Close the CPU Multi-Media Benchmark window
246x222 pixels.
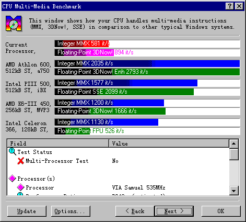239,6
